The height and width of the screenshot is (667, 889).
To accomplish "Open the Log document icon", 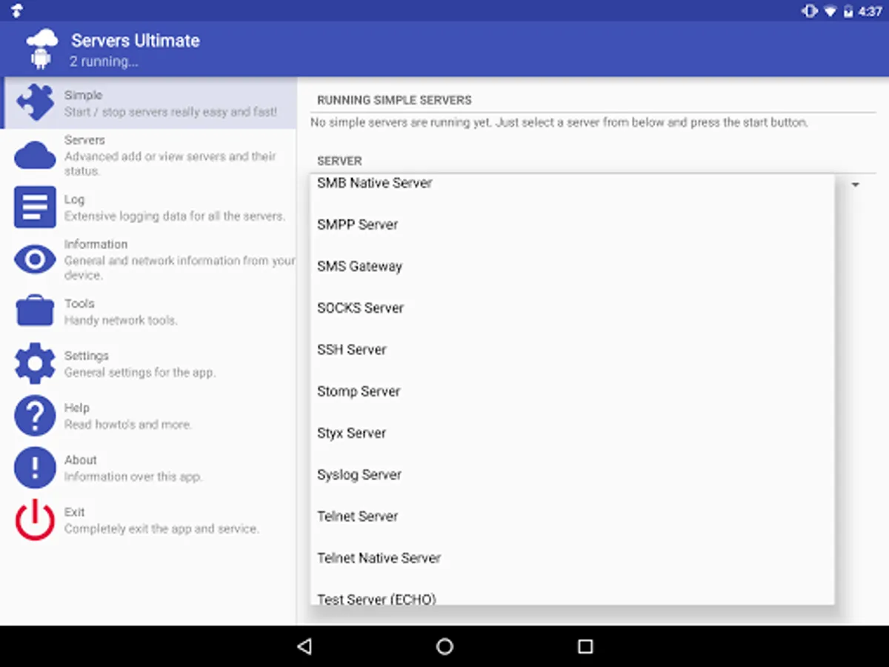I will (x=35, y=207).
